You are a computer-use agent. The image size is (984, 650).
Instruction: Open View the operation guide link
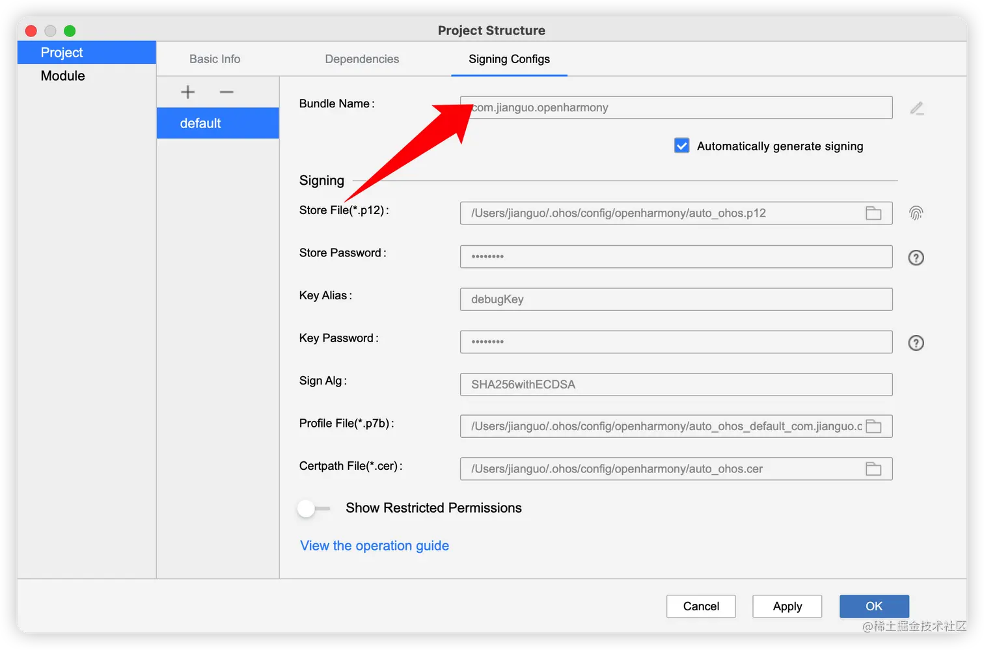(374, 546)
